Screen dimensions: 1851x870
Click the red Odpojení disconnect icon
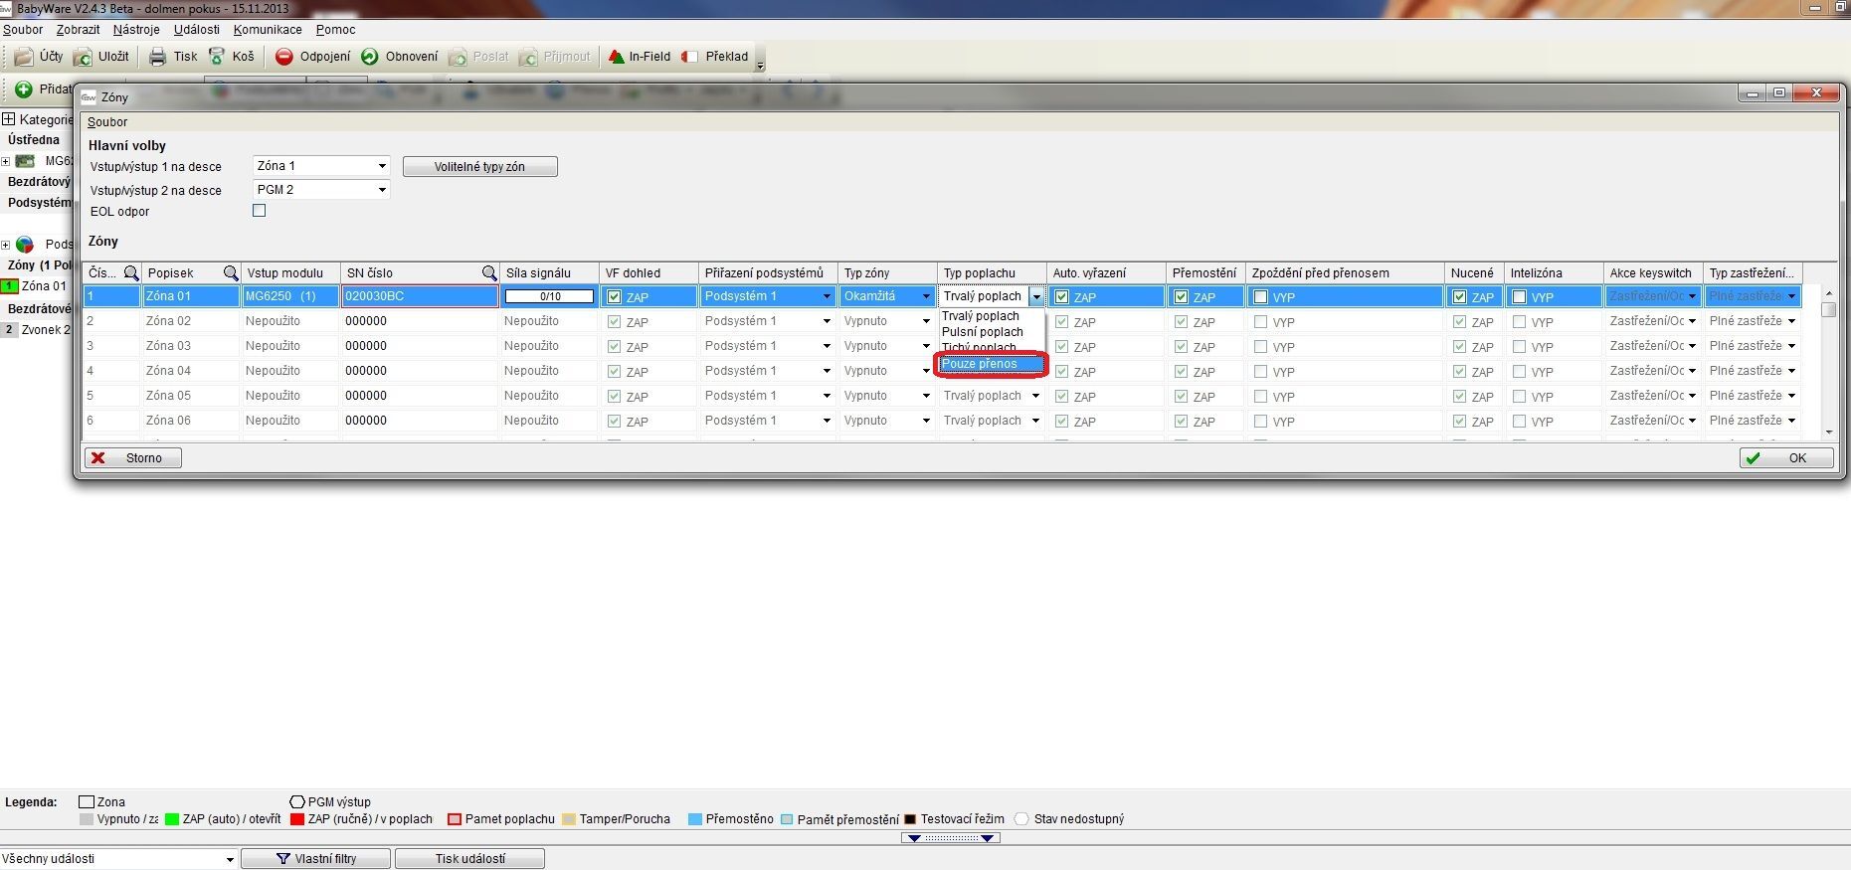tap(284, 57)
